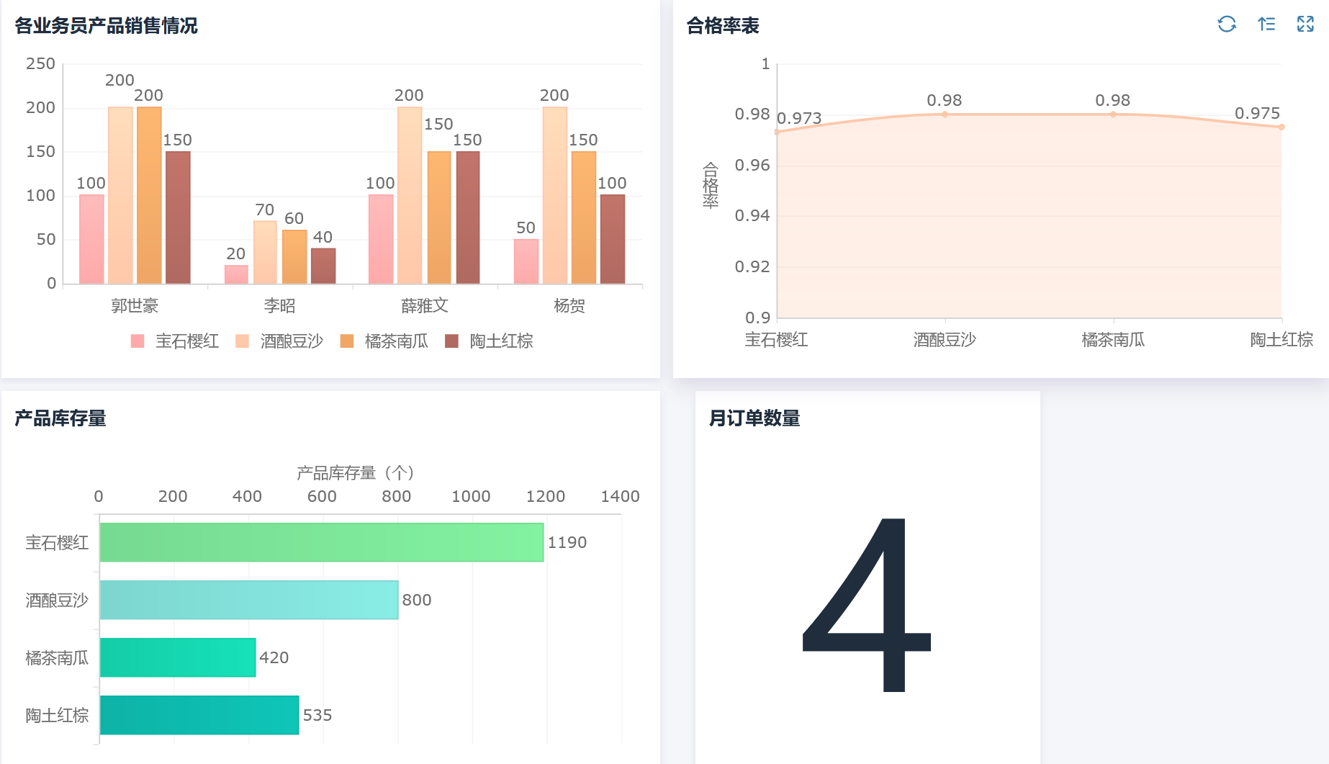1329x764 pixels.
Task: Toggle the 橘茶南瓜 legend entry
Action: point(384,341)
